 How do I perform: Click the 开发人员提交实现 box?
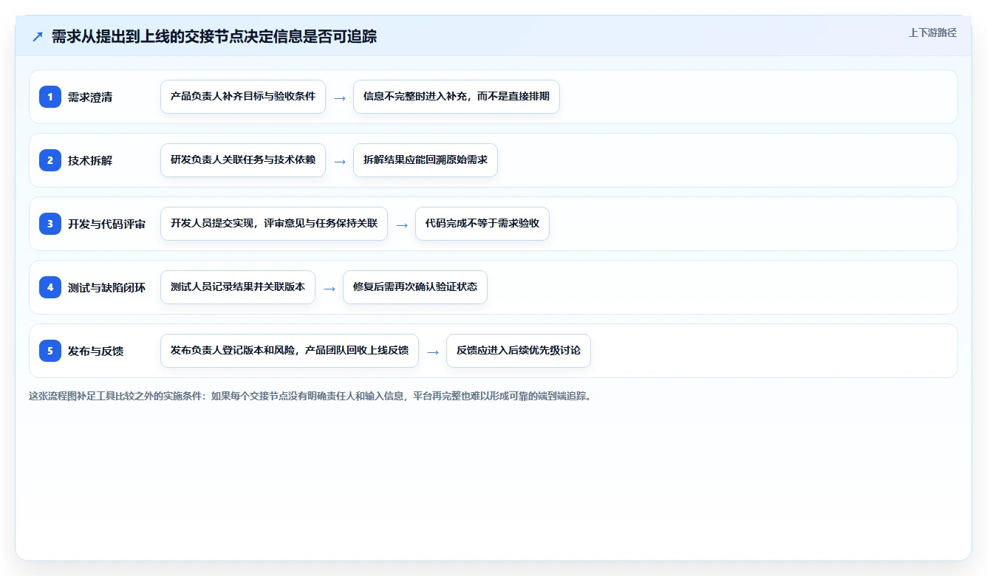[x=274, y=224]
